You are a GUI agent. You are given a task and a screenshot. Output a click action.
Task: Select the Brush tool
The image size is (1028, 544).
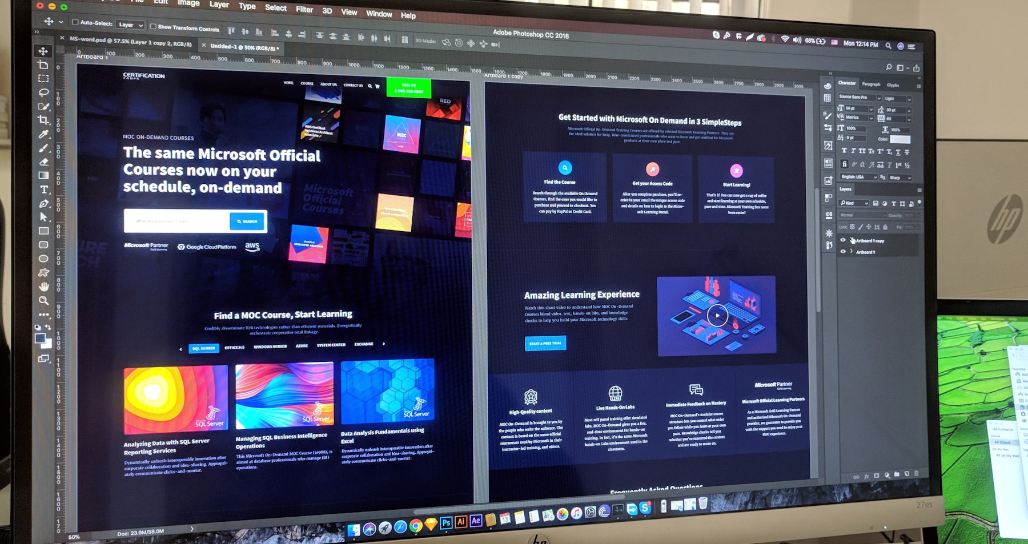click(x=43, y=148)
